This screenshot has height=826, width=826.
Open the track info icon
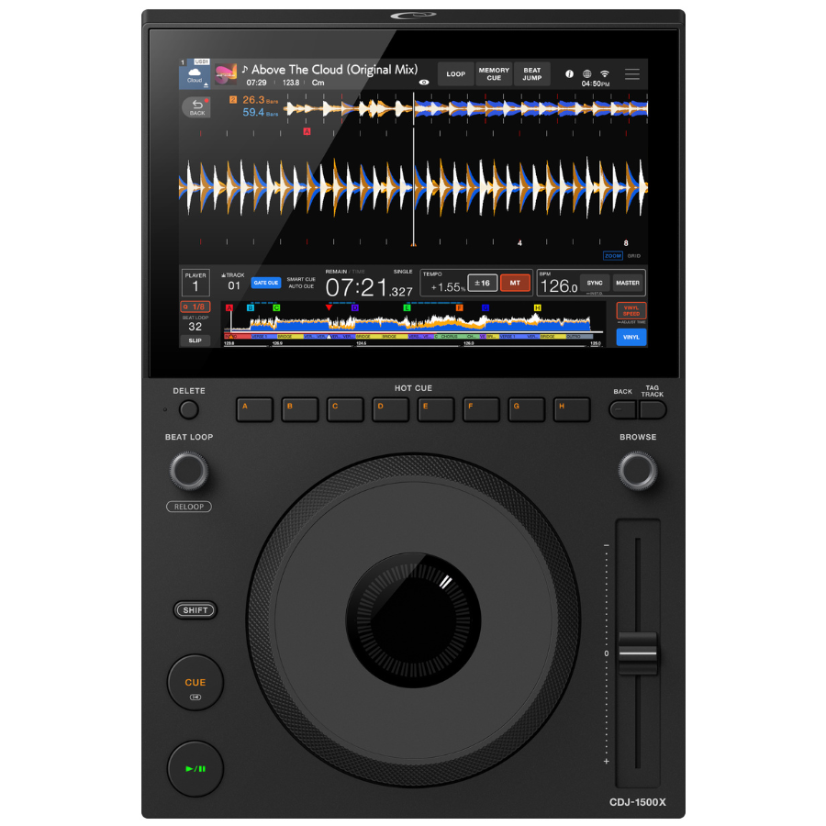(569, 73)
